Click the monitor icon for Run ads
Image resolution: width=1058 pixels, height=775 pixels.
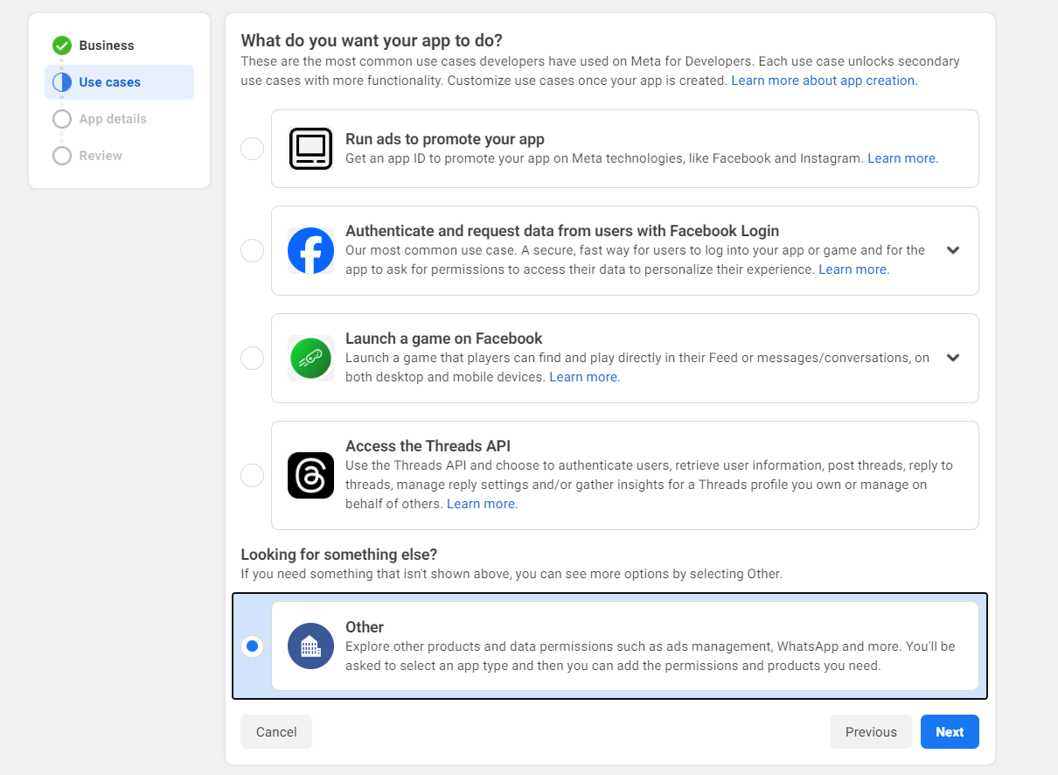[x=310, y=149]
